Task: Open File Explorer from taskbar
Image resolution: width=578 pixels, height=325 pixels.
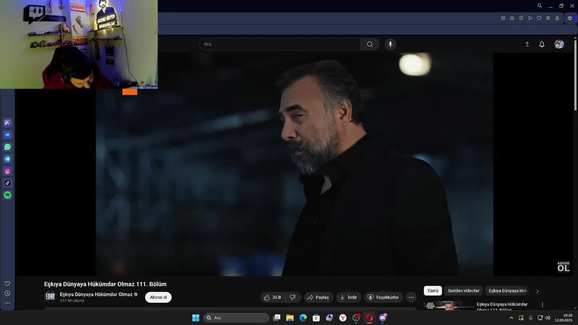Action: (290, 318)
